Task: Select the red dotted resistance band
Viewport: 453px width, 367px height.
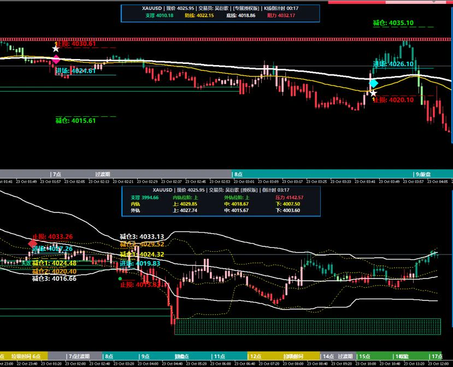Action: pos(226,39)
